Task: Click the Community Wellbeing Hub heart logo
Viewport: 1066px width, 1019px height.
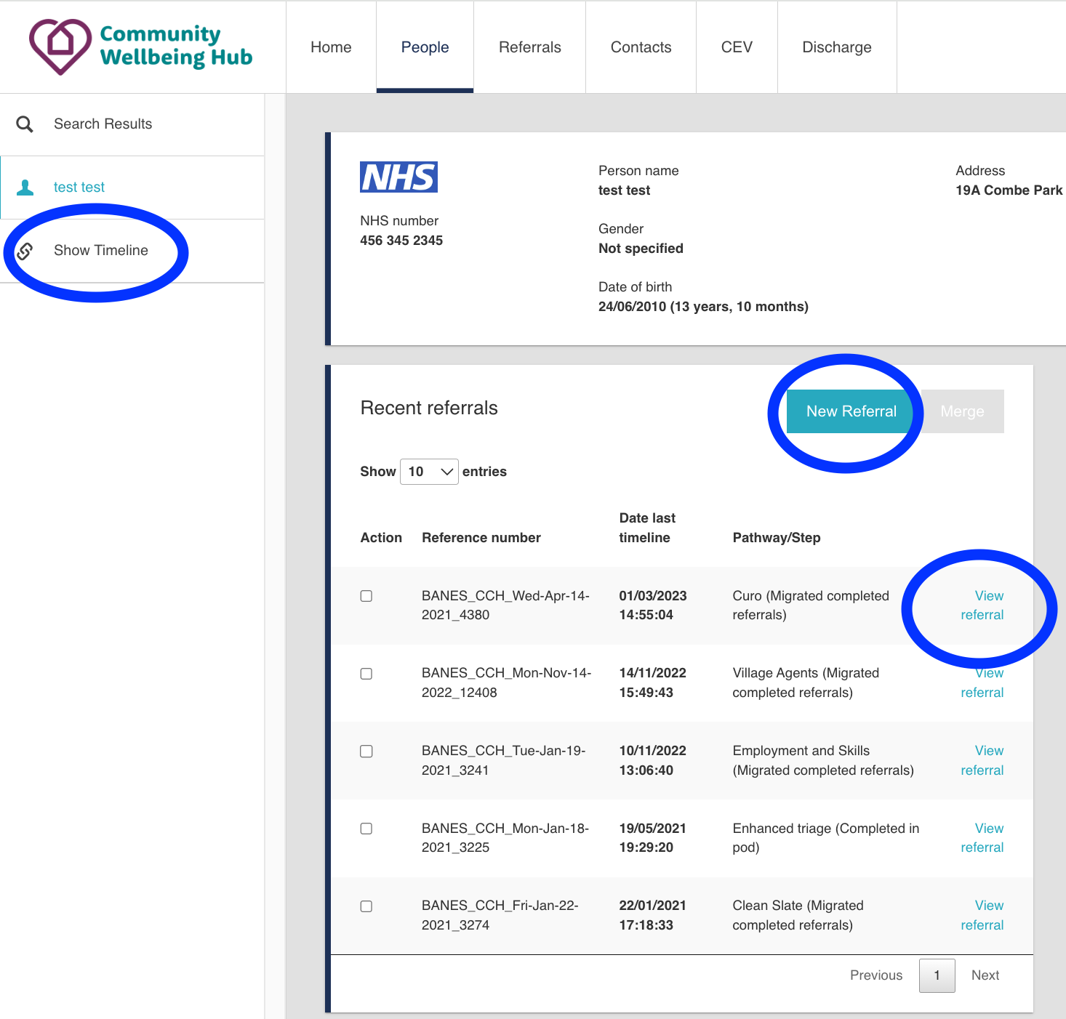Action: point(60,46)
